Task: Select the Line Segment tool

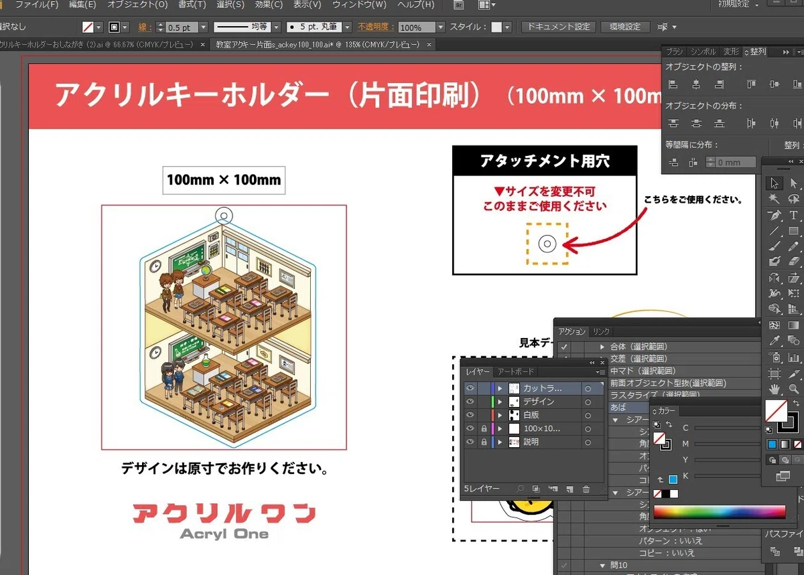Action: [775, 231]
